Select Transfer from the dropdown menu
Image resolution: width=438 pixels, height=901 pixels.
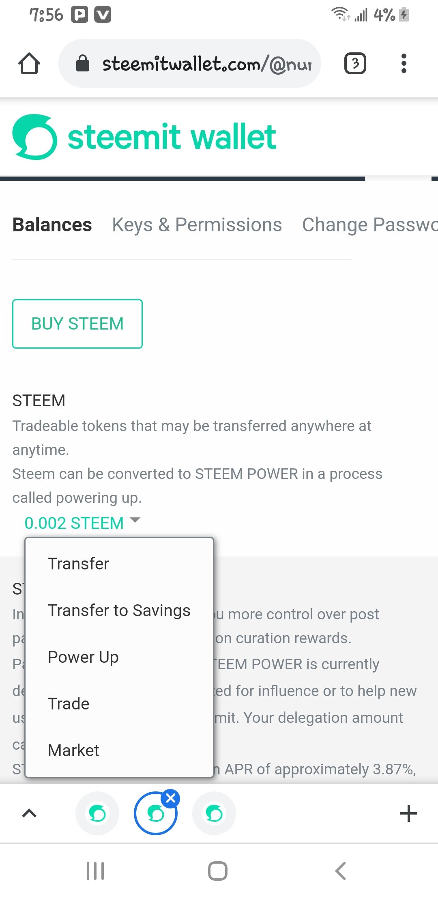[x=79, y=564]
